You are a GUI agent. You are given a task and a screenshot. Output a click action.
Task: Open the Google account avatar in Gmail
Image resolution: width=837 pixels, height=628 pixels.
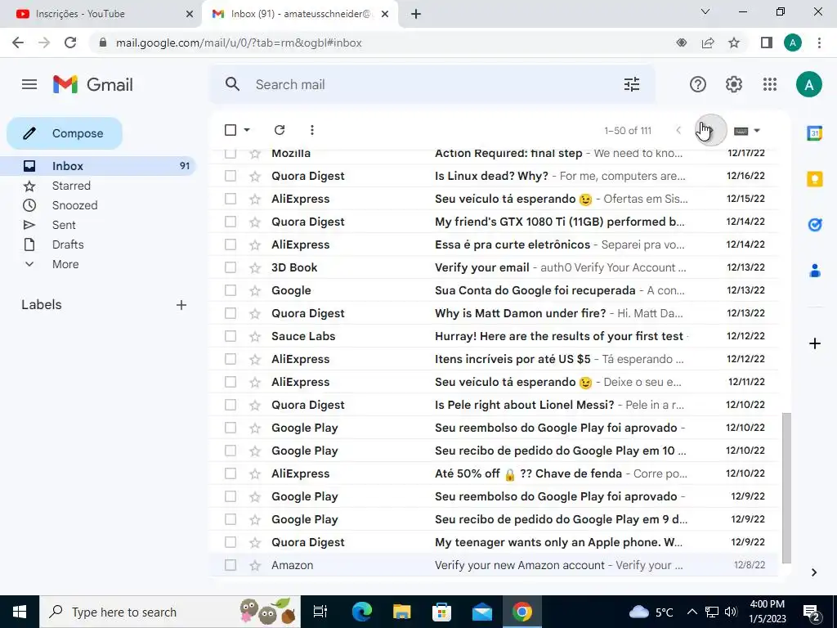808,84
